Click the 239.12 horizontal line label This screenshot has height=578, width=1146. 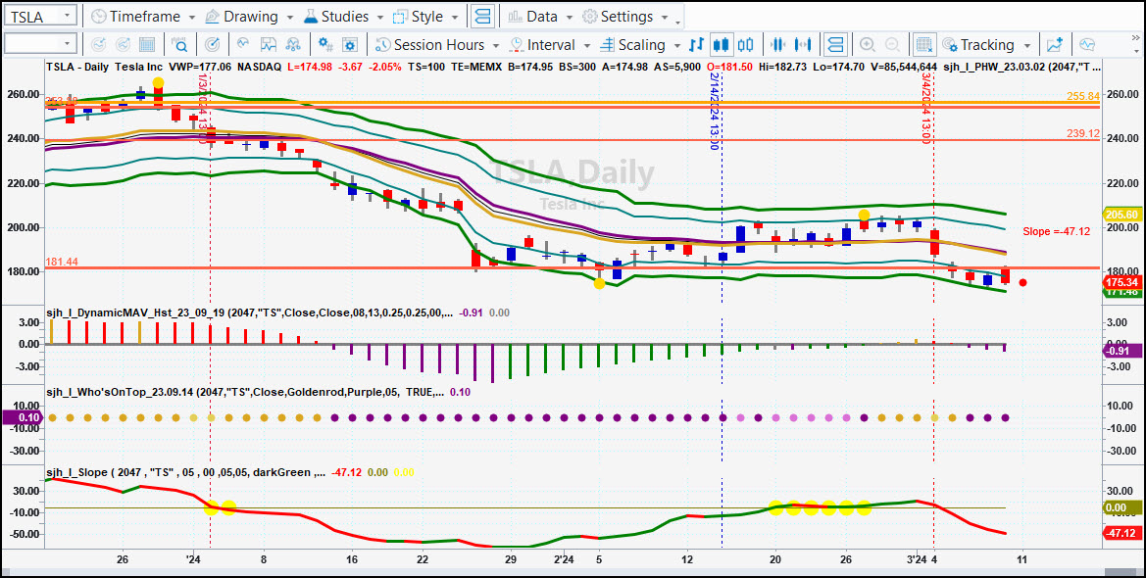[1083, 133]
